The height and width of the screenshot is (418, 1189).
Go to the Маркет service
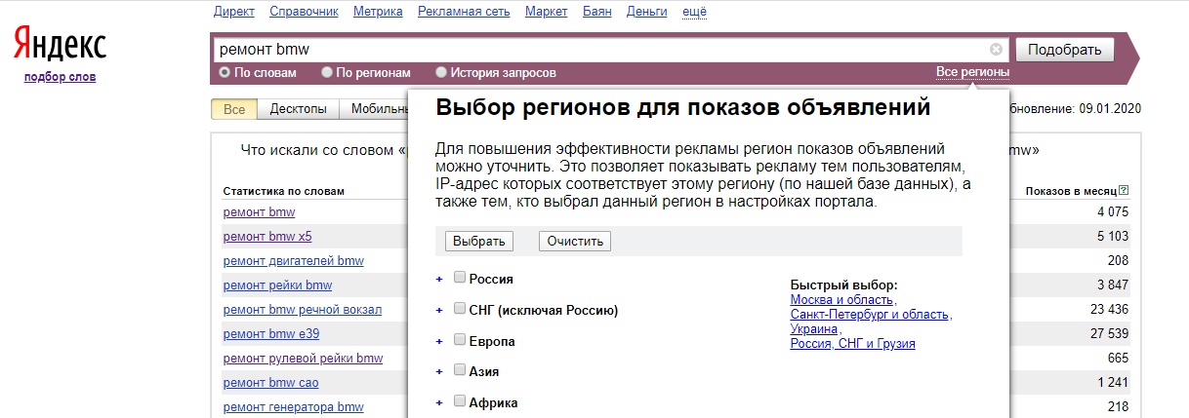pyautogui.click(x=547, y=12)
